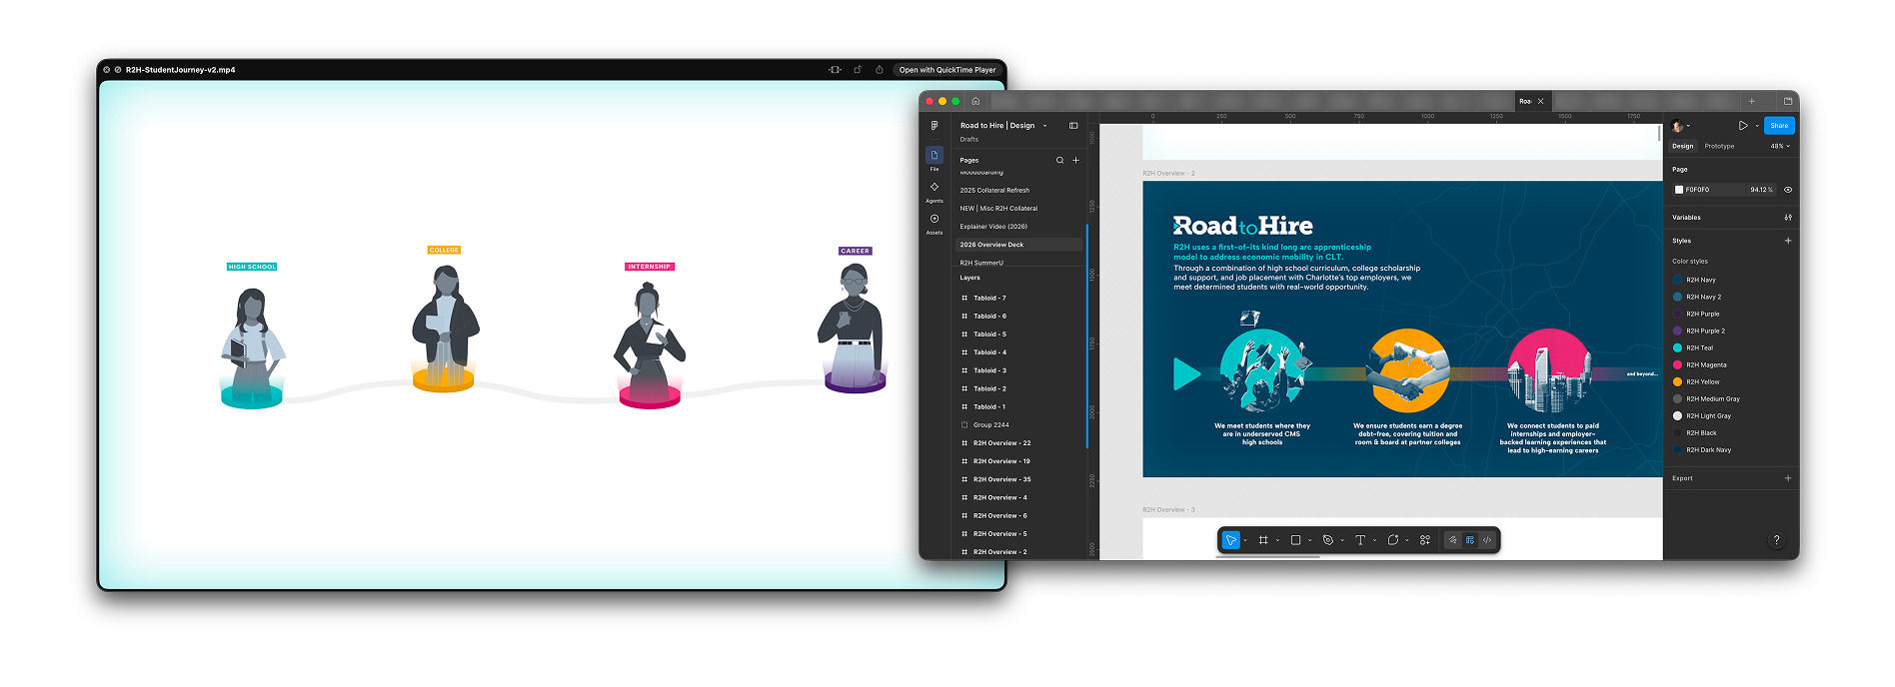This screenshot has width=1895, height=687.
Task: Add a new page with plus icon
Action: pos(1075,160)
